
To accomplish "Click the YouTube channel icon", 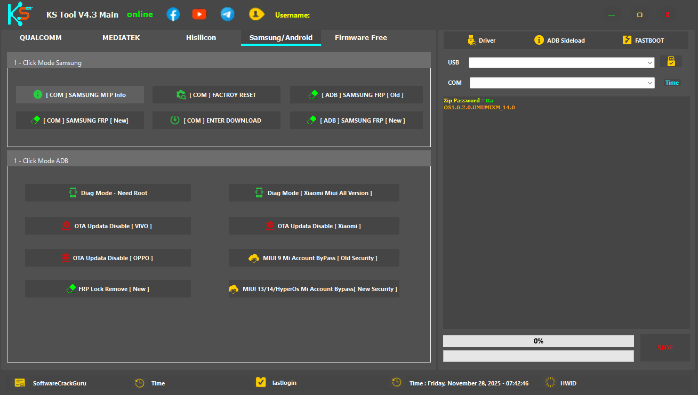I will click(x=199, y=14).
